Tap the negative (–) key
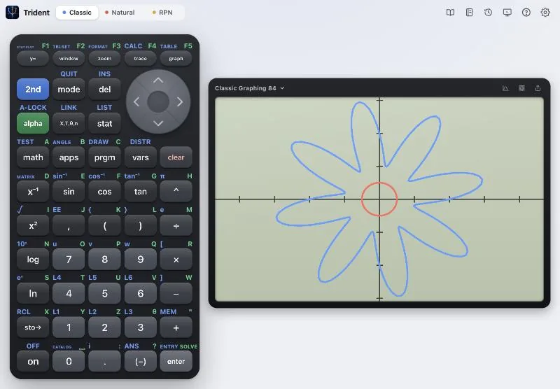 (x=141, y=362)
